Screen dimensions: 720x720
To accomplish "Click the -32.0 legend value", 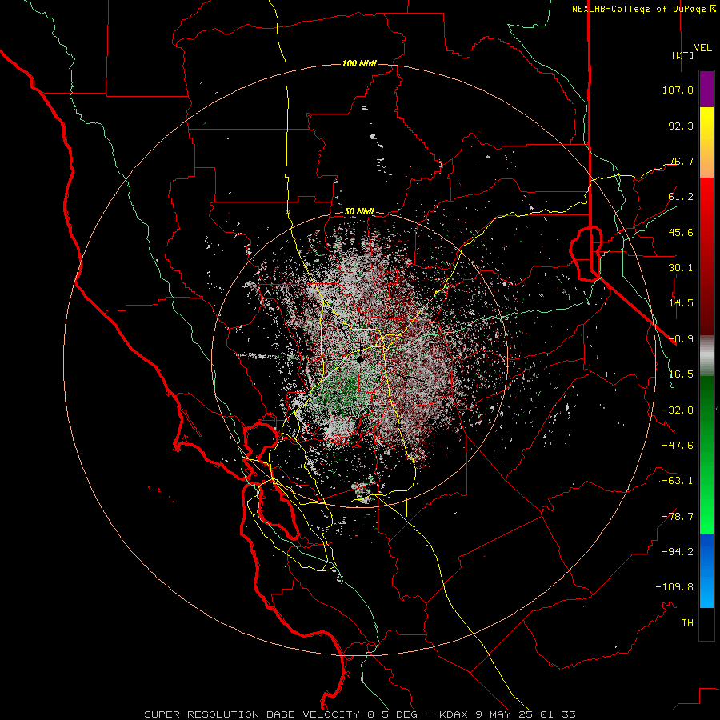I will pyautogui.click(x=678, y=410).
